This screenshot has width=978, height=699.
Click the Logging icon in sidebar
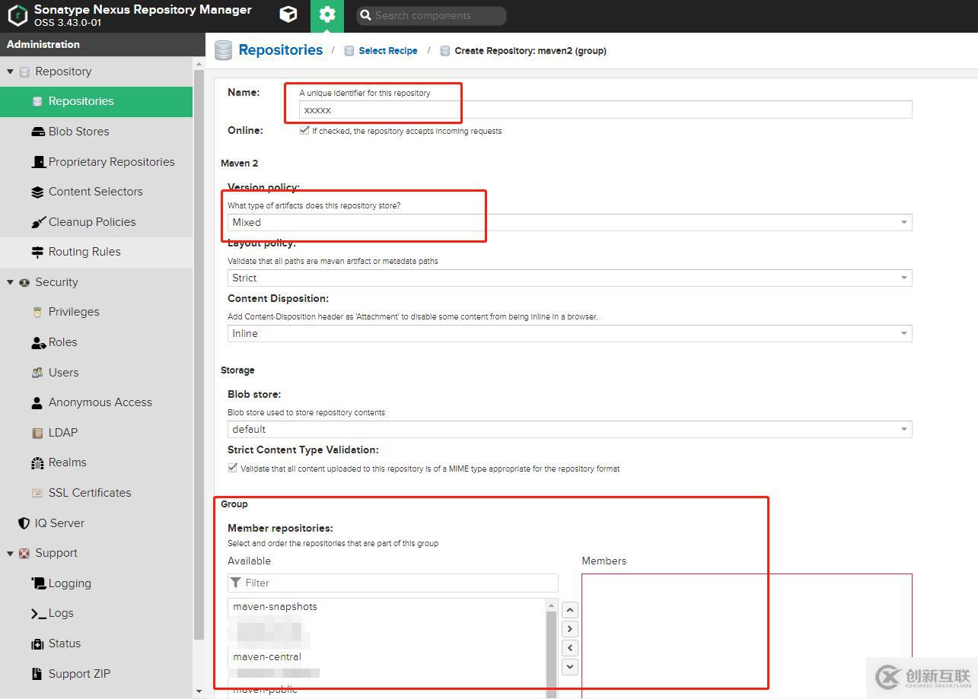click(x=37, y=583)
